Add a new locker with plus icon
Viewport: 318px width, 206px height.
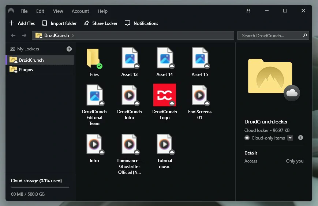tap(69, 49)
